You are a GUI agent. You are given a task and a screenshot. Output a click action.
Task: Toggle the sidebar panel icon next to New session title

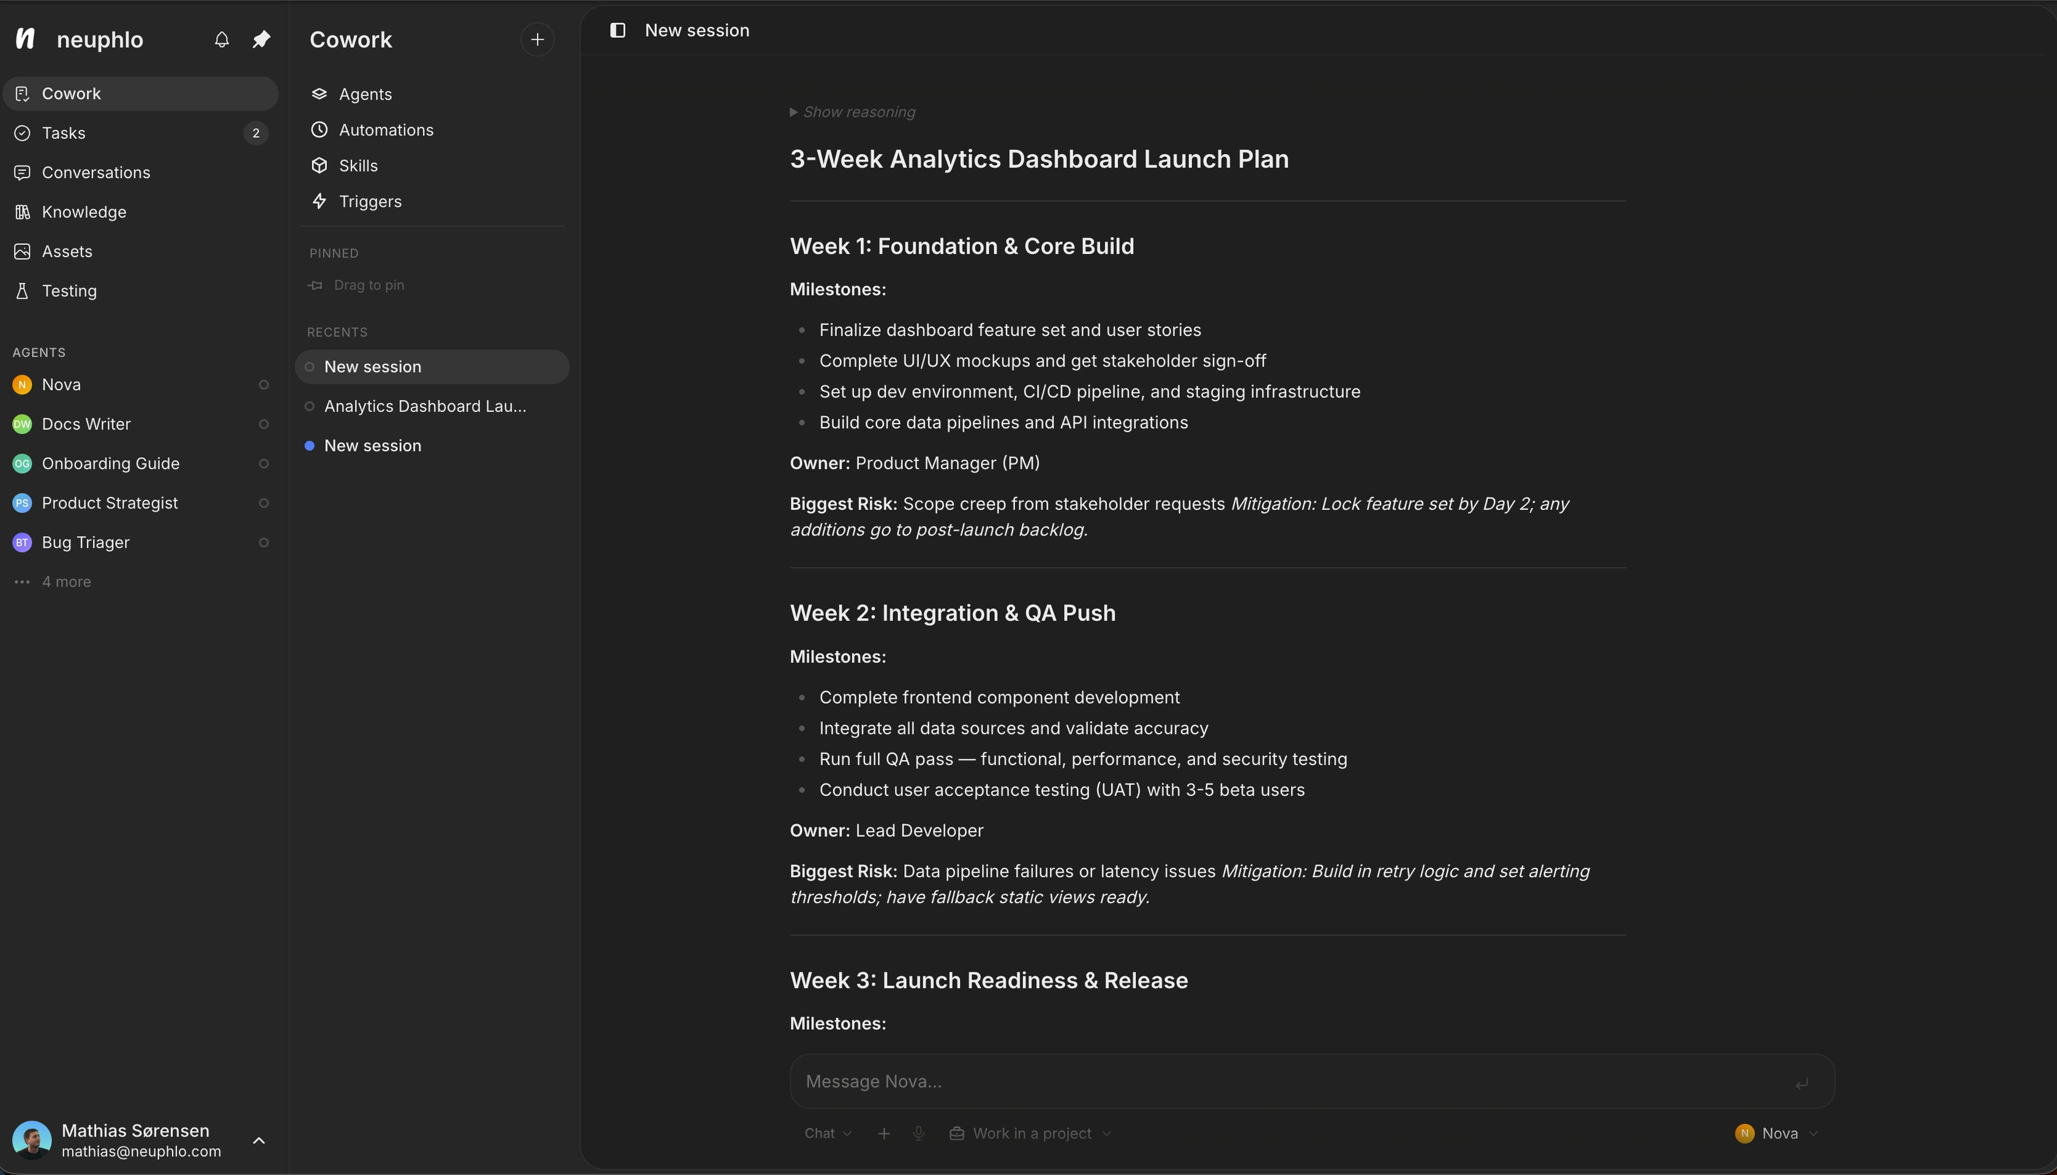(618, 30)
